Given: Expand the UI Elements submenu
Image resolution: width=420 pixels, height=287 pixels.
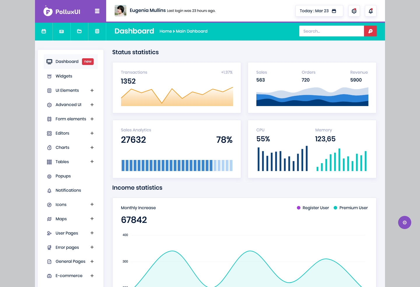Looking at the screenshot, I should 92,90.
